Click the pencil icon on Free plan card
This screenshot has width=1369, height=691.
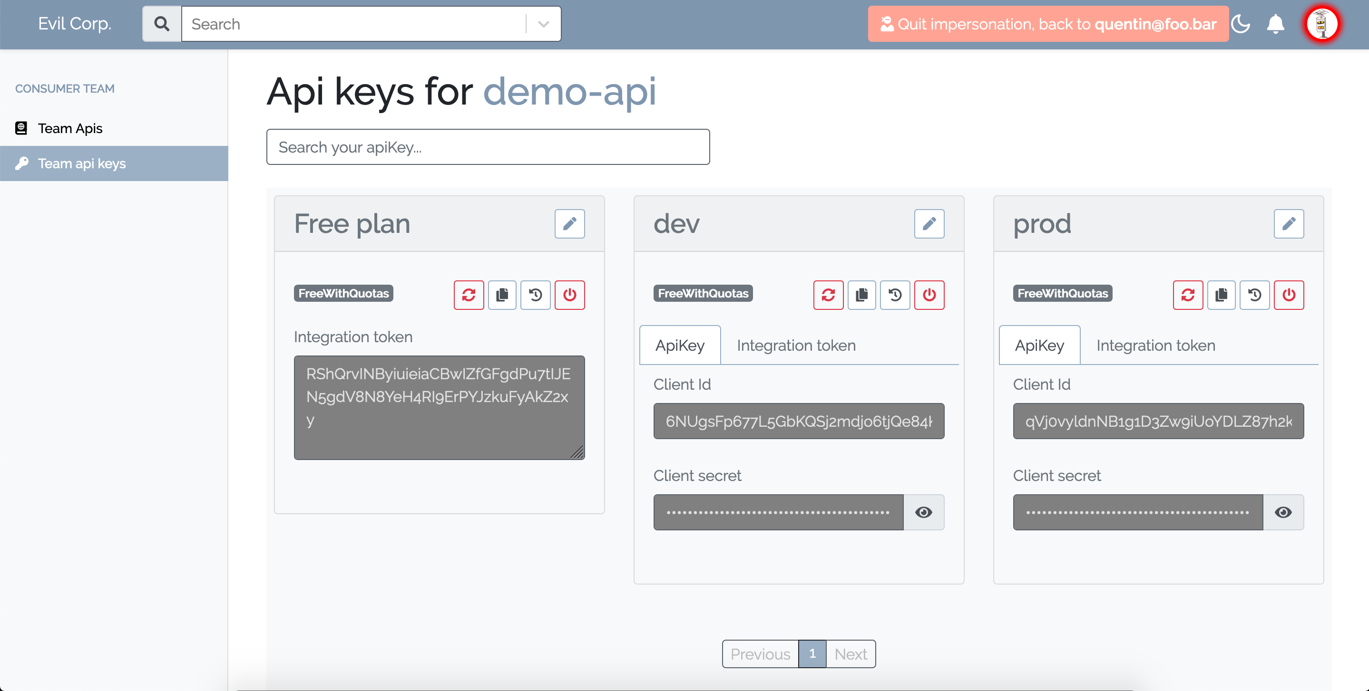click(569, 224)
